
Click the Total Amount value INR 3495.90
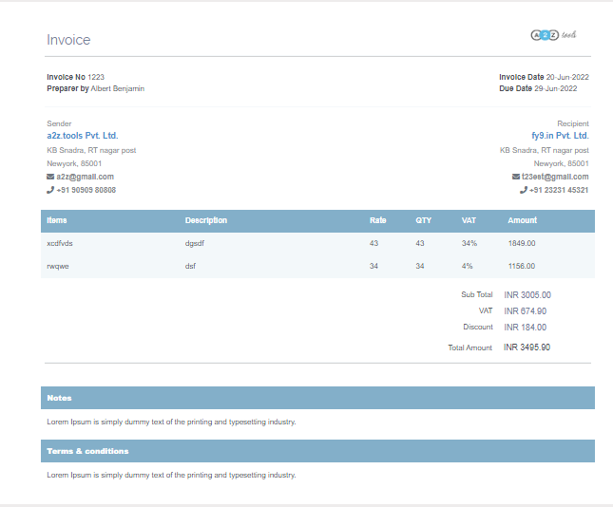coord(527,347)
